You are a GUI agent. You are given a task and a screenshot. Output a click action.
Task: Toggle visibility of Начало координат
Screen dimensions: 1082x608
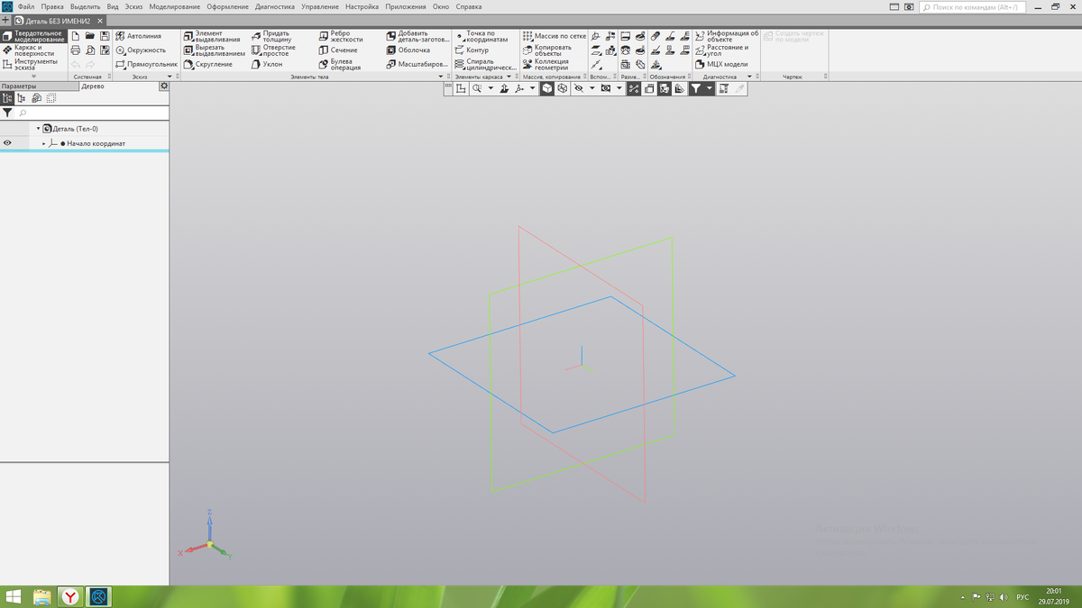(x=6, y=142)
